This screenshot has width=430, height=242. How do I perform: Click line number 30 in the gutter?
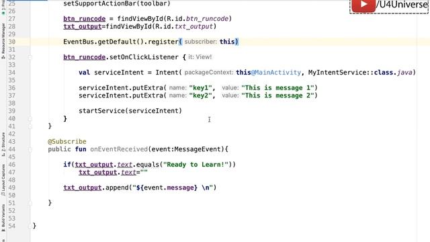(12, 42)
